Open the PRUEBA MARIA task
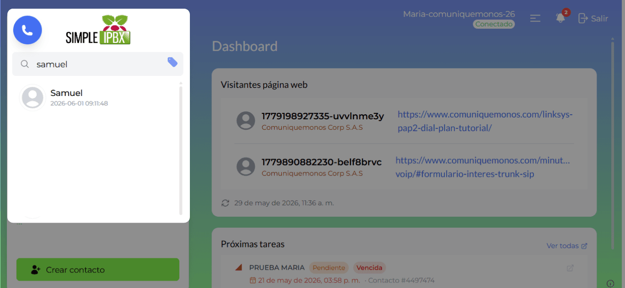The image size is (625, 288). [x=277, y=267]
